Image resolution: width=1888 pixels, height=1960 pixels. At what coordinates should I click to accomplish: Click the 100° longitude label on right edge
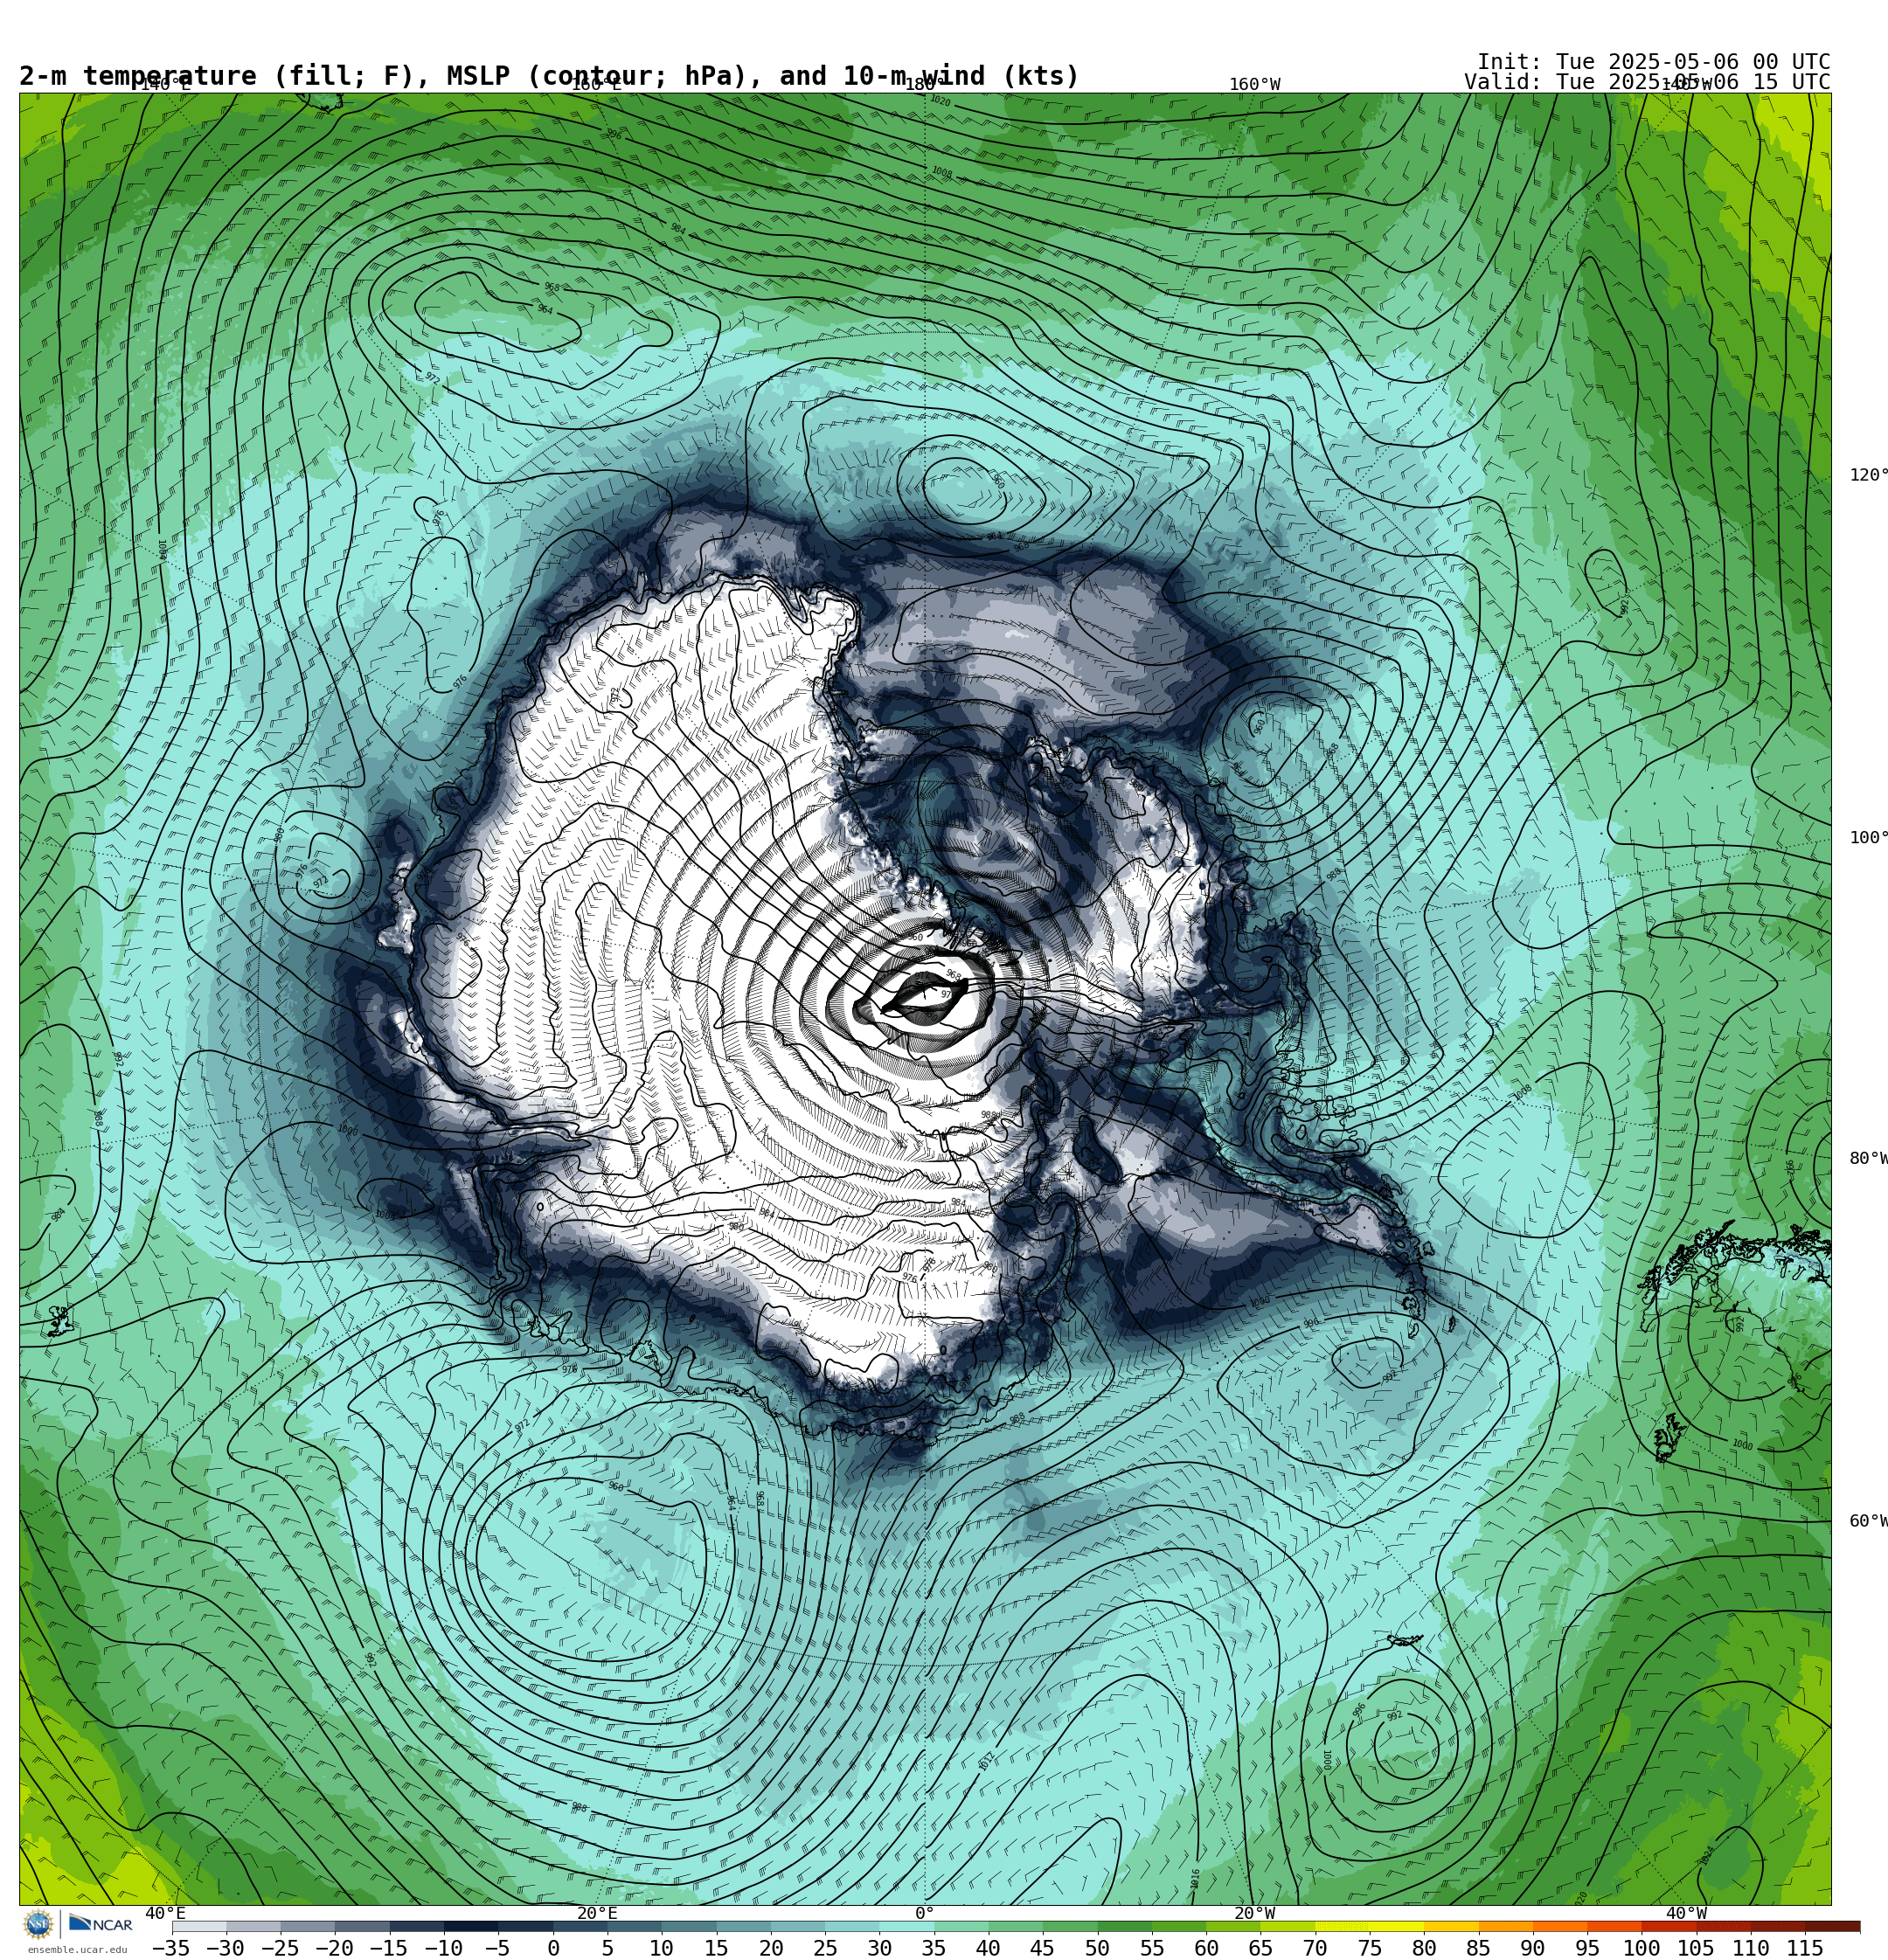point(1868,838)
